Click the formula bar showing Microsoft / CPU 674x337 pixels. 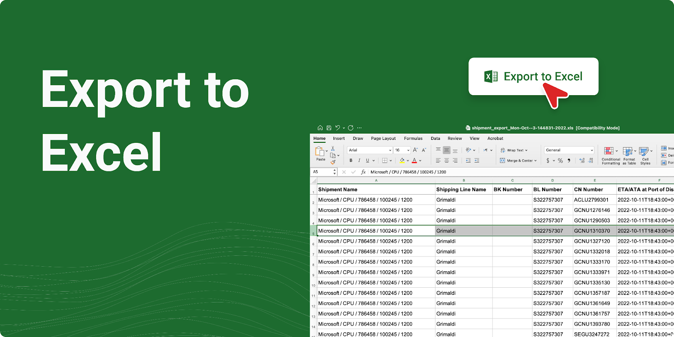(x=521, y=172)
